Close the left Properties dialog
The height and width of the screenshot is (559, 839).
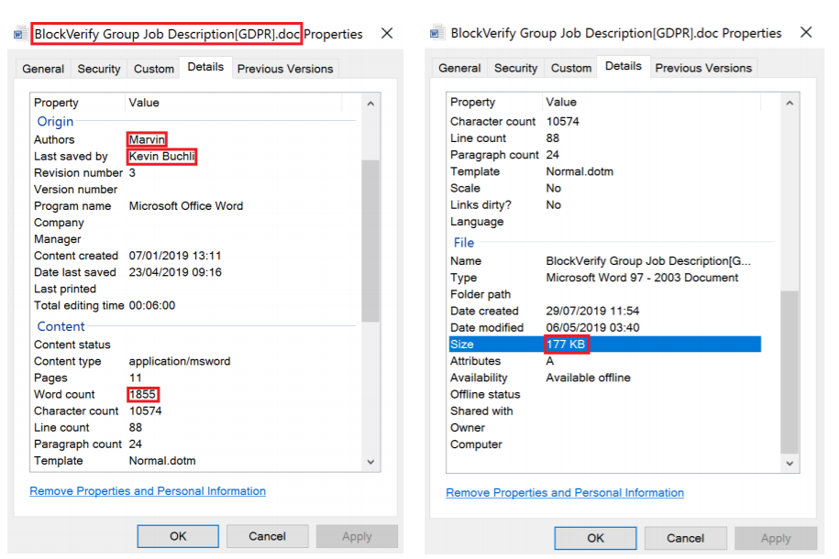pos(387,34)
